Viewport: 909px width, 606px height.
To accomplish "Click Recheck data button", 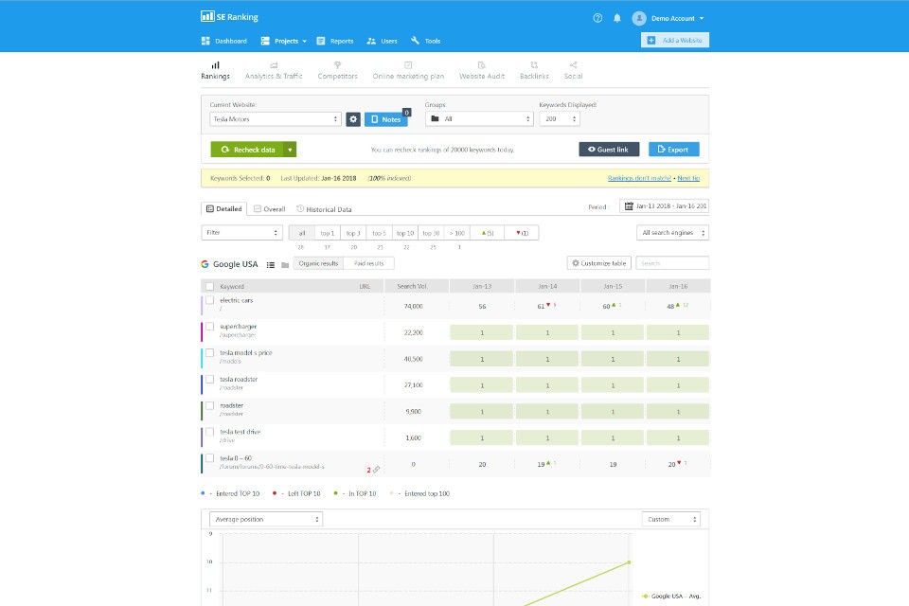I will (x=247, y=150).
